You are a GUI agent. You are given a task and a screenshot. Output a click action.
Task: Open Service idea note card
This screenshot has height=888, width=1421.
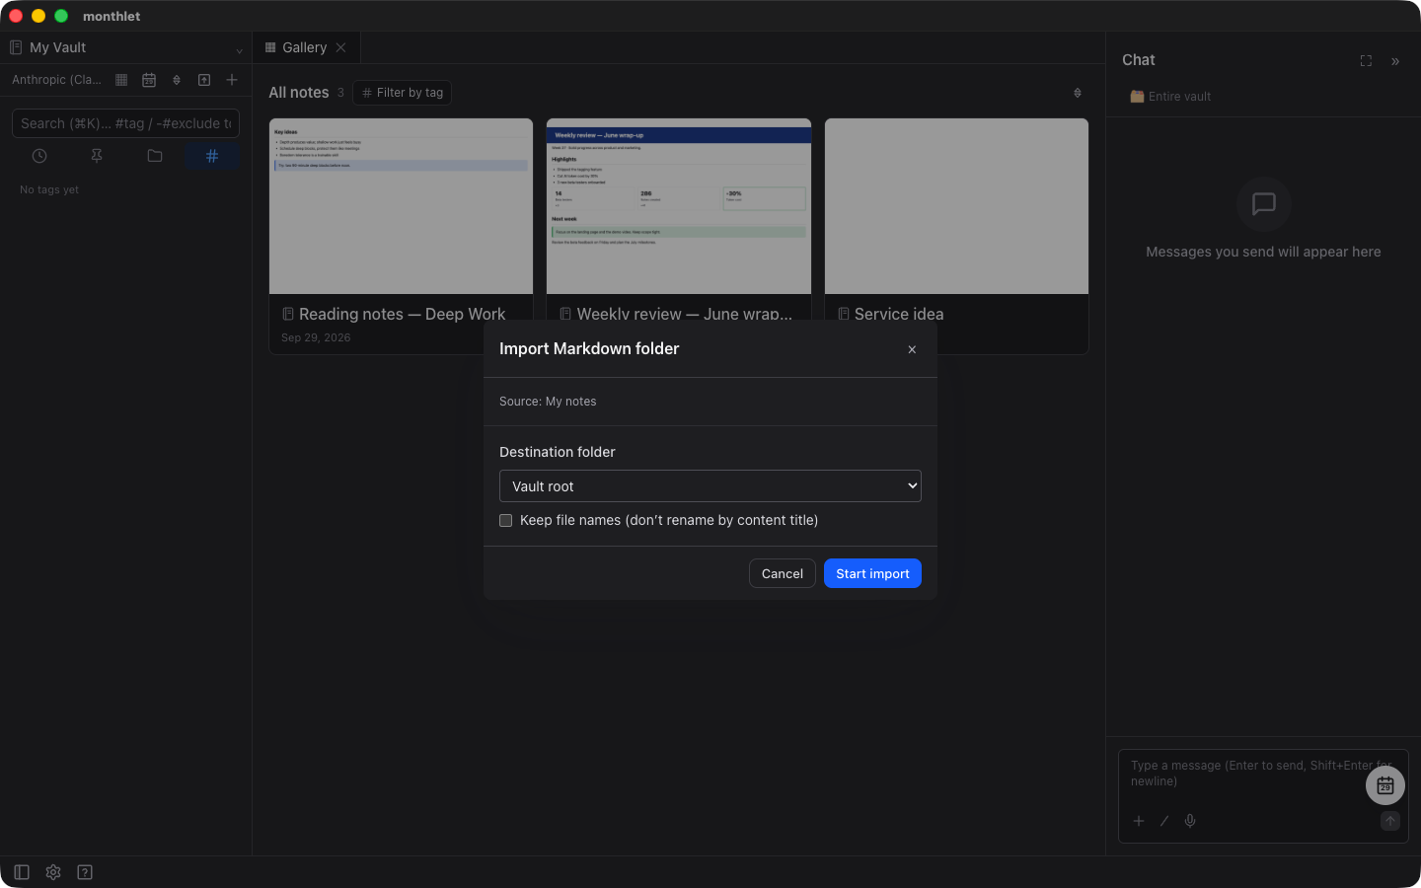(956, 236)
